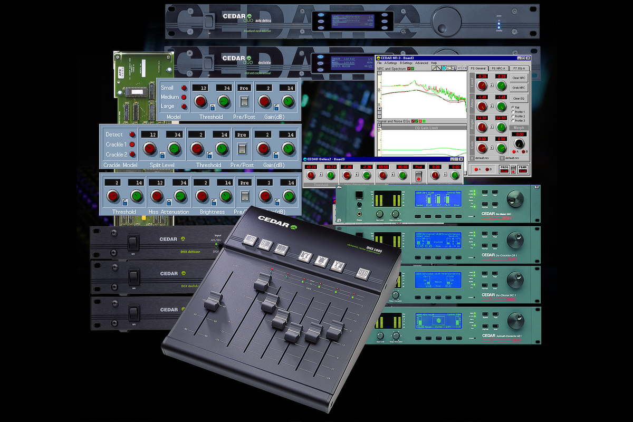Switch to the F6: NRC-A tab

coord(499,68)
